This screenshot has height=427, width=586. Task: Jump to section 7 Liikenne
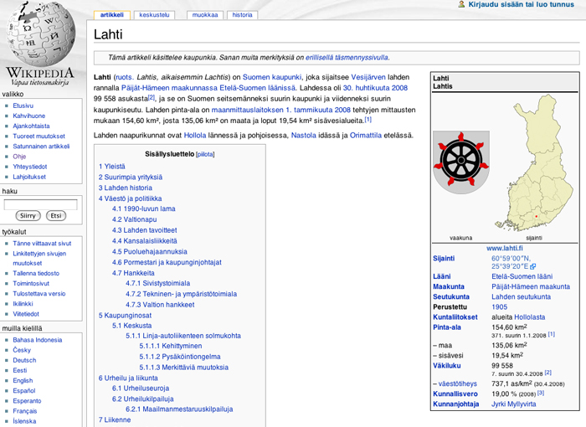(x=115, y=420)
